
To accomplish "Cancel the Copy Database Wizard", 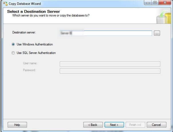I will pyautogui.click(x=156, y=125).
